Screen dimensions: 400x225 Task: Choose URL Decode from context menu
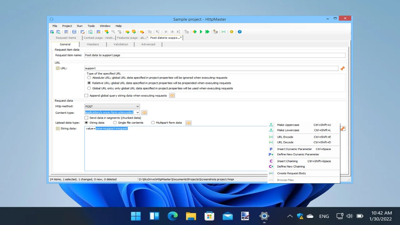click(x=304, y=142)
